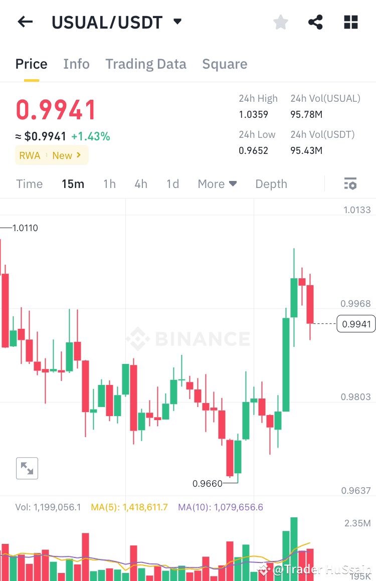Select the 1h timeframe

pos(109,183)
